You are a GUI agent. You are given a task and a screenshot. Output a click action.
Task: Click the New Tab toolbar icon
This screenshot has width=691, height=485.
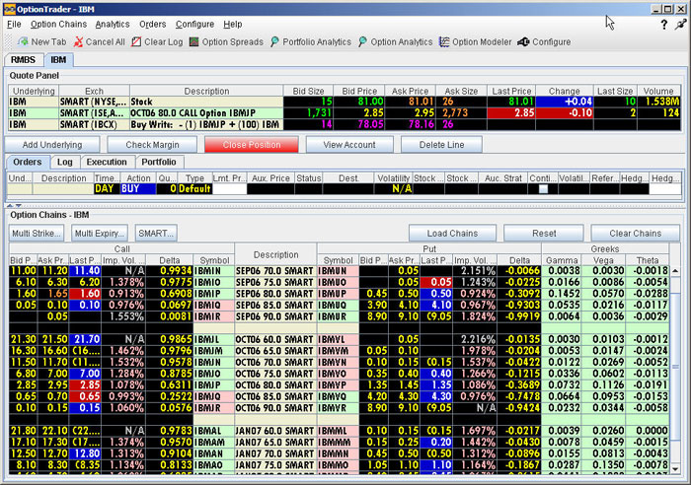23,41
